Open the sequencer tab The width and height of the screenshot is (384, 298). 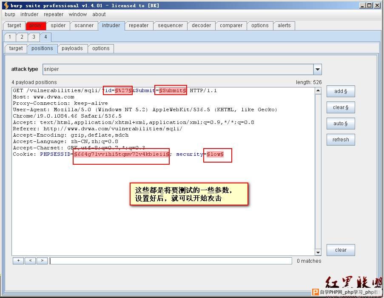pos(171,25)
